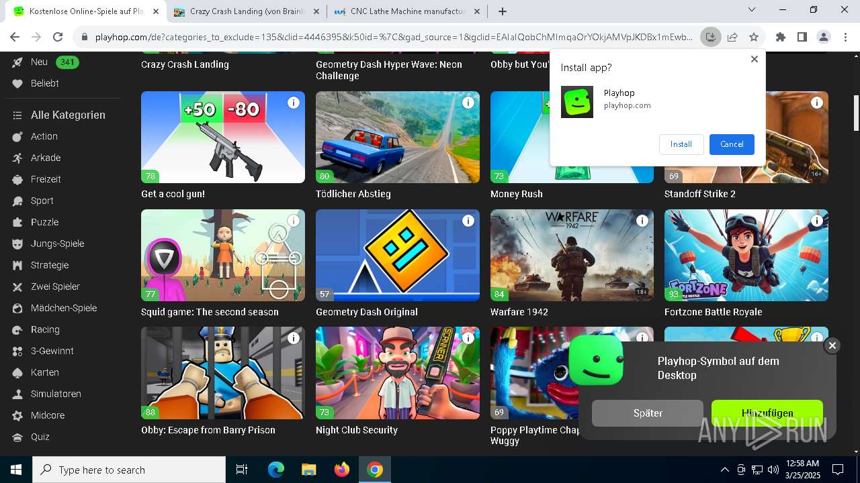Screen dimensions: 860x483
Task: Switch to Crazy Crash Landing tab
Action: 246,11
